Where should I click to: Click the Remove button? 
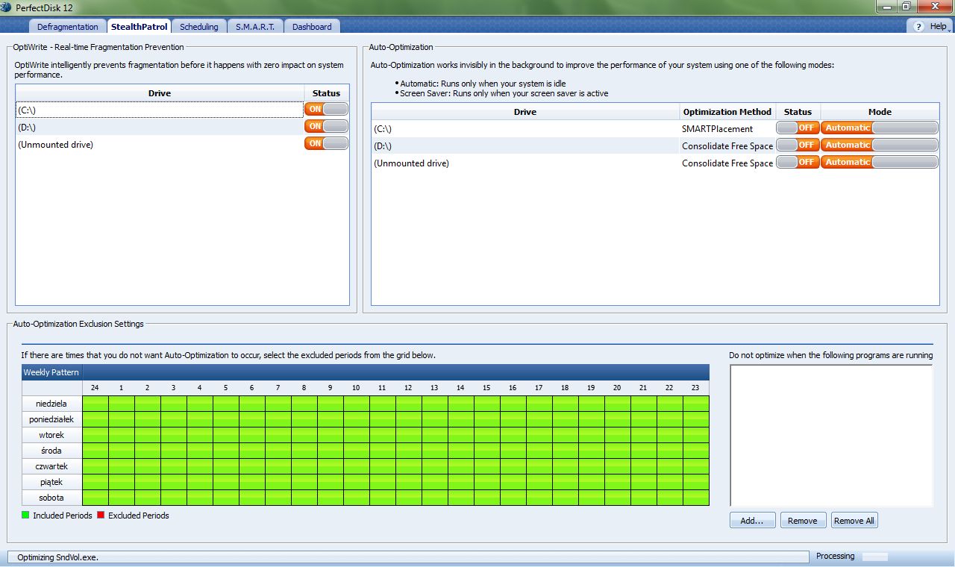point(803,521)
